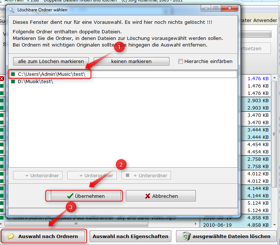The width and height of the screenshot is (280, 245).
Task: Click the green square beside C:\Users\Admin\Music\test\
Action: 13,74
